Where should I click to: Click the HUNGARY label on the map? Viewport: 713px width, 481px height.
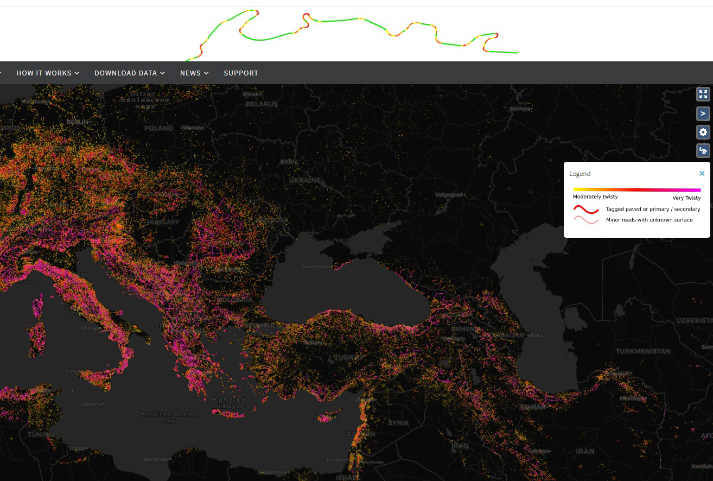coord(162,222)
